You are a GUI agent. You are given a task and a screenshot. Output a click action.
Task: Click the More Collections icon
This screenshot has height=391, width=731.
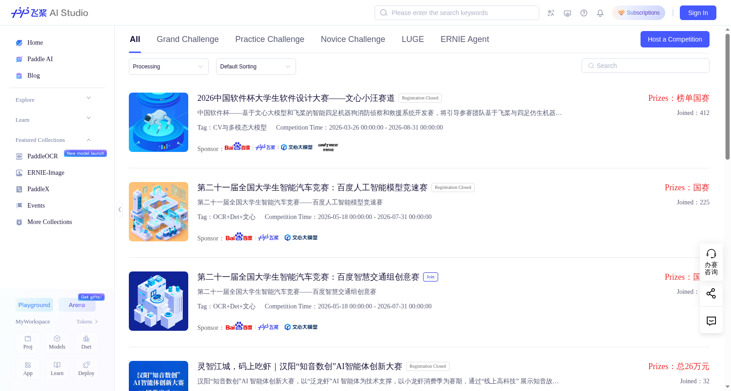19,222
